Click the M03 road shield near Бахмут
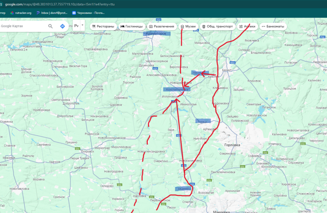 (232, 63)
